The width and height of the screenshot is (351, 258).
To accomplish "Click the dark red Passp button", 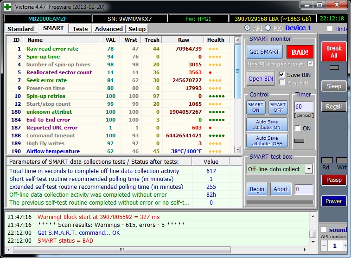I will (x=333, y=180).
